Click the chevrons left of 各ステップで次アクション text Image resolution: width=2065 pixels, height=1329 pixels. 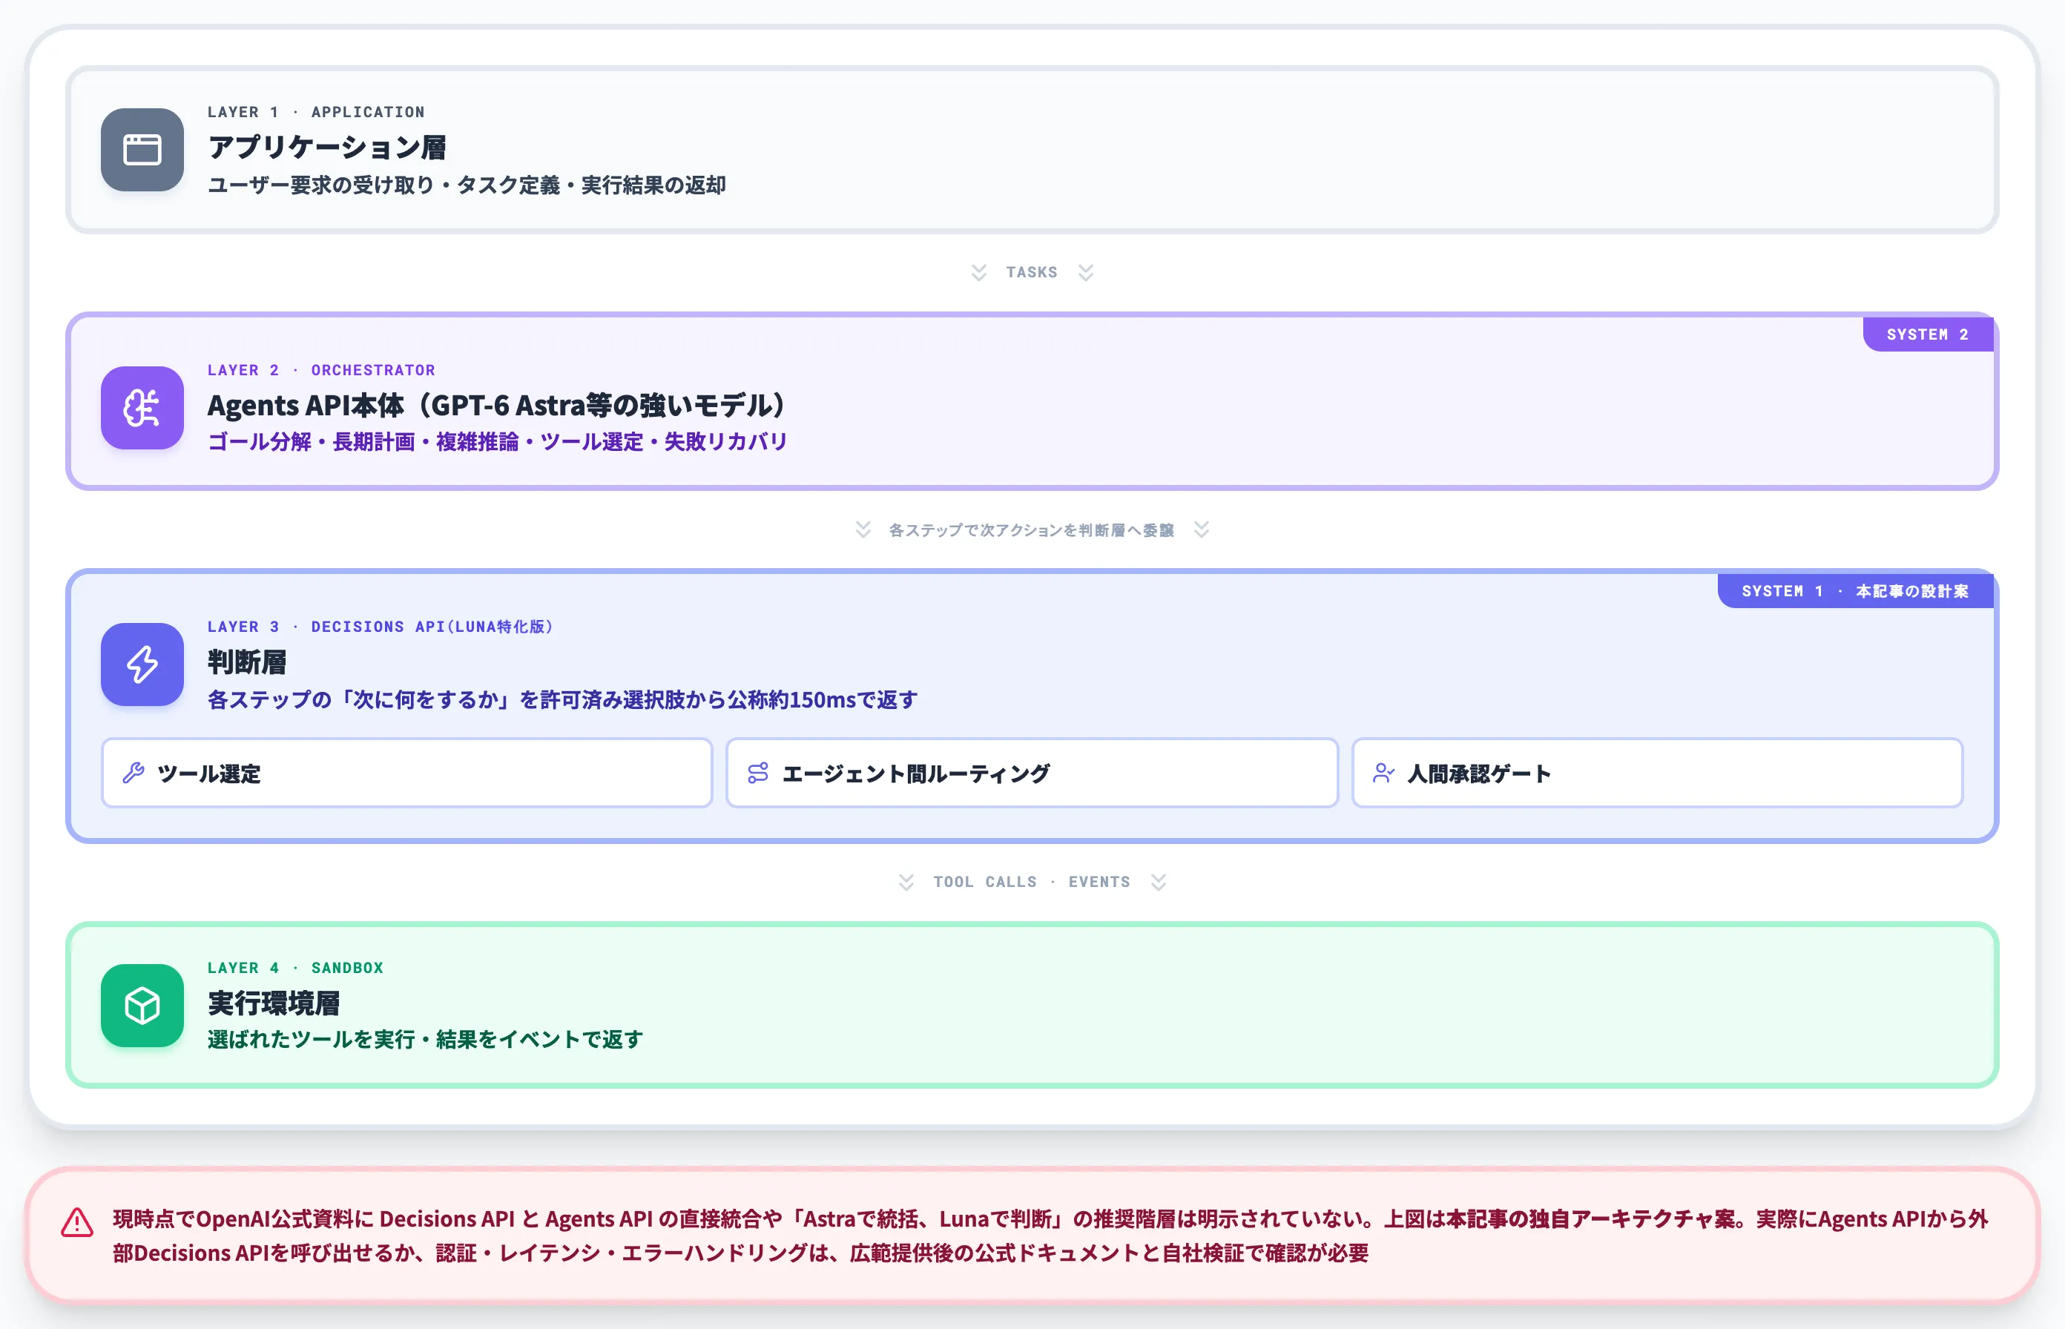pos(863,530)
